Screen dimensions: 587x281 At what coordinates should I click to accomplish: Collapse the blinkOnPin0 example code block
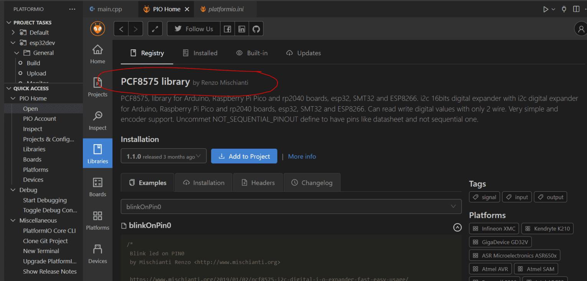pos(457,227)
